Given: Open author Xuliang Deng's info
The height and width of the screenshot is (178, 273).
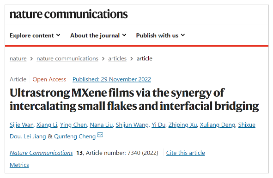Looking at the screenshot, I should click(x=218, y=125).
